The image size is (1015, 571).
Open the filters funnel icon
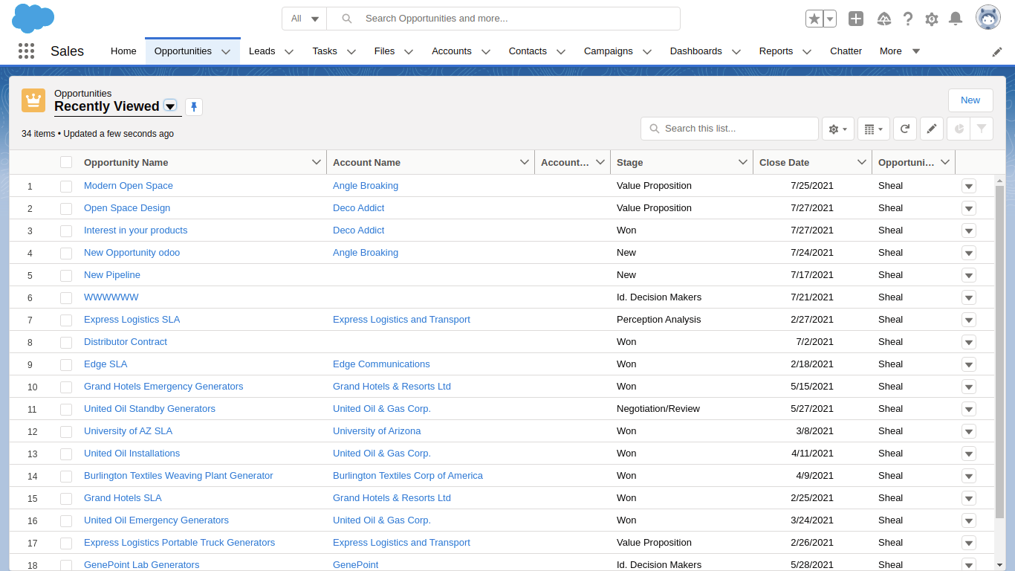[x=982, y=129]
